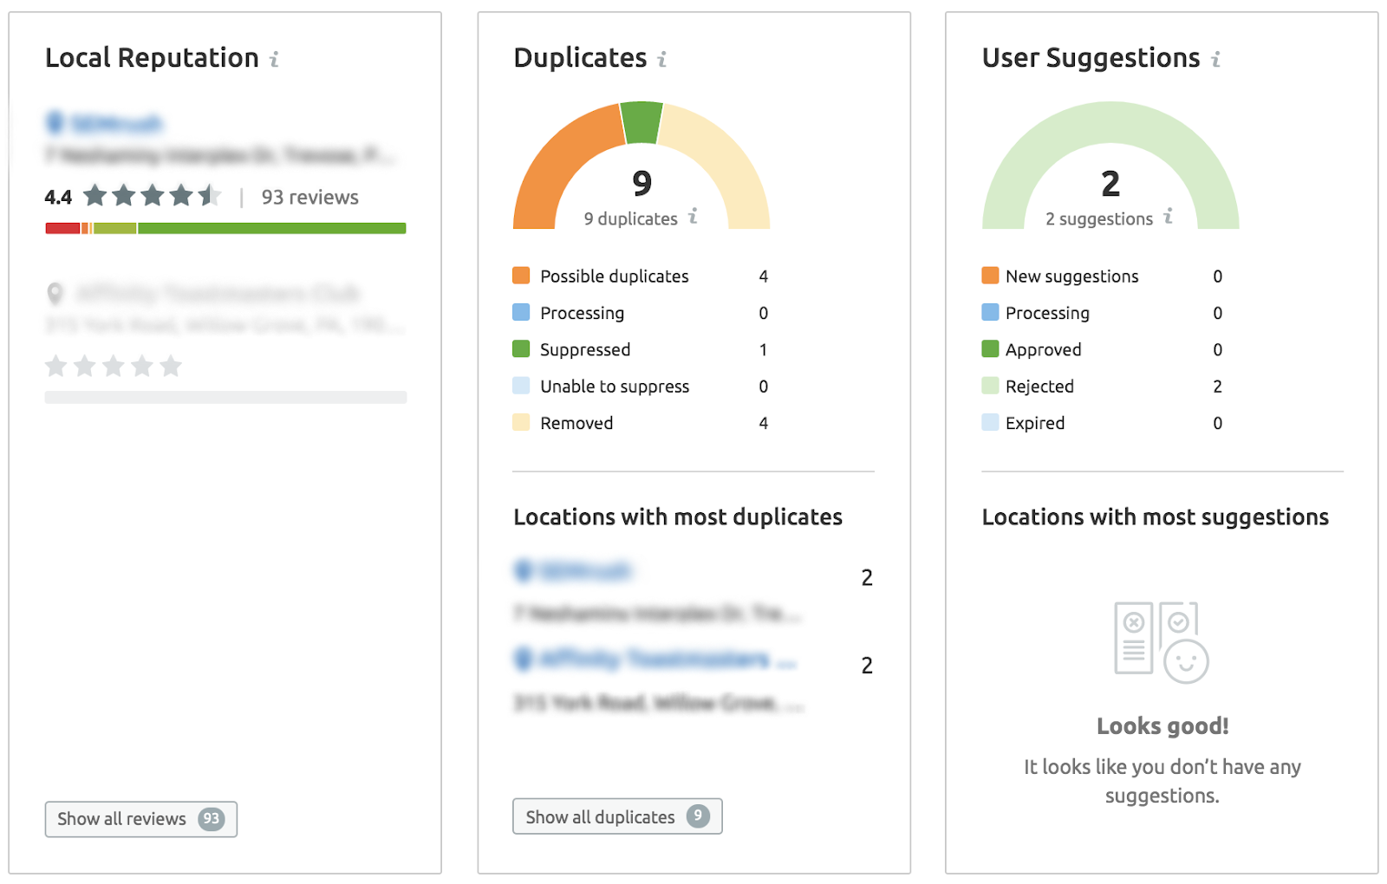The width and height of the screenshot is (1387, 884).
Task: Click the 9 badge on duplicates button
Action: 698,816
